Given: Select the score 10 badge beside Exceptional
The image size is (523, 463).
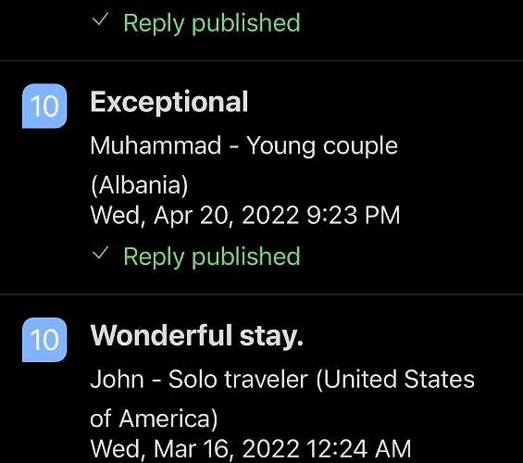Looking at the screenshot, I should tap(44, 106).
